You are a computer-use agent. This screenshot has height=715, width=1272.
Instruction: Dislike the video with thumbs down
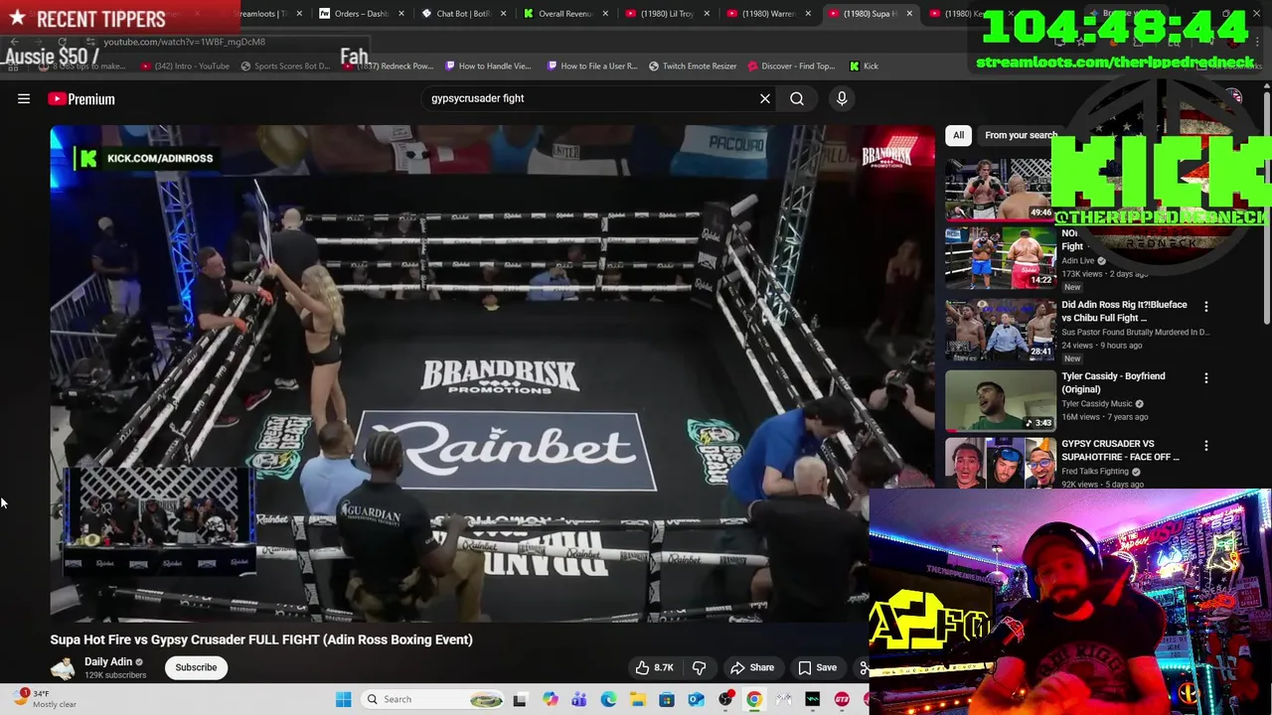699,667
